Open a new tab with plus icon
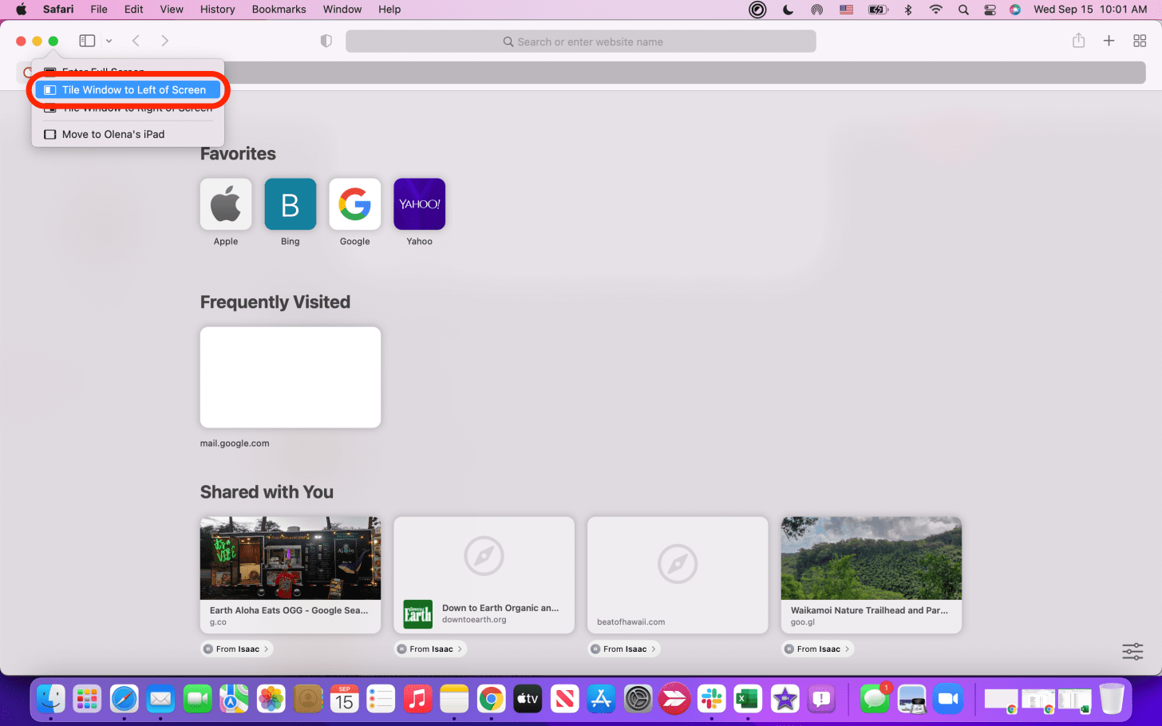The width and height of the screenshot is (1162, 726). [x=1109, y=41]
